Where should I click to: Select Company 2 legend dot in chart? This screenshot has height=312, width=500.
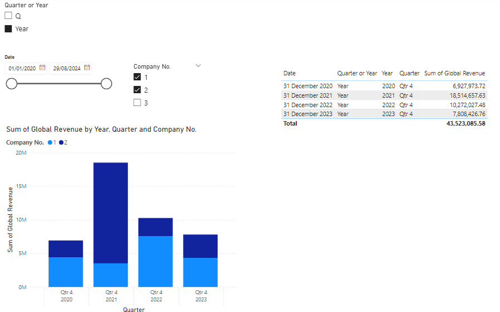click(61, 142)
